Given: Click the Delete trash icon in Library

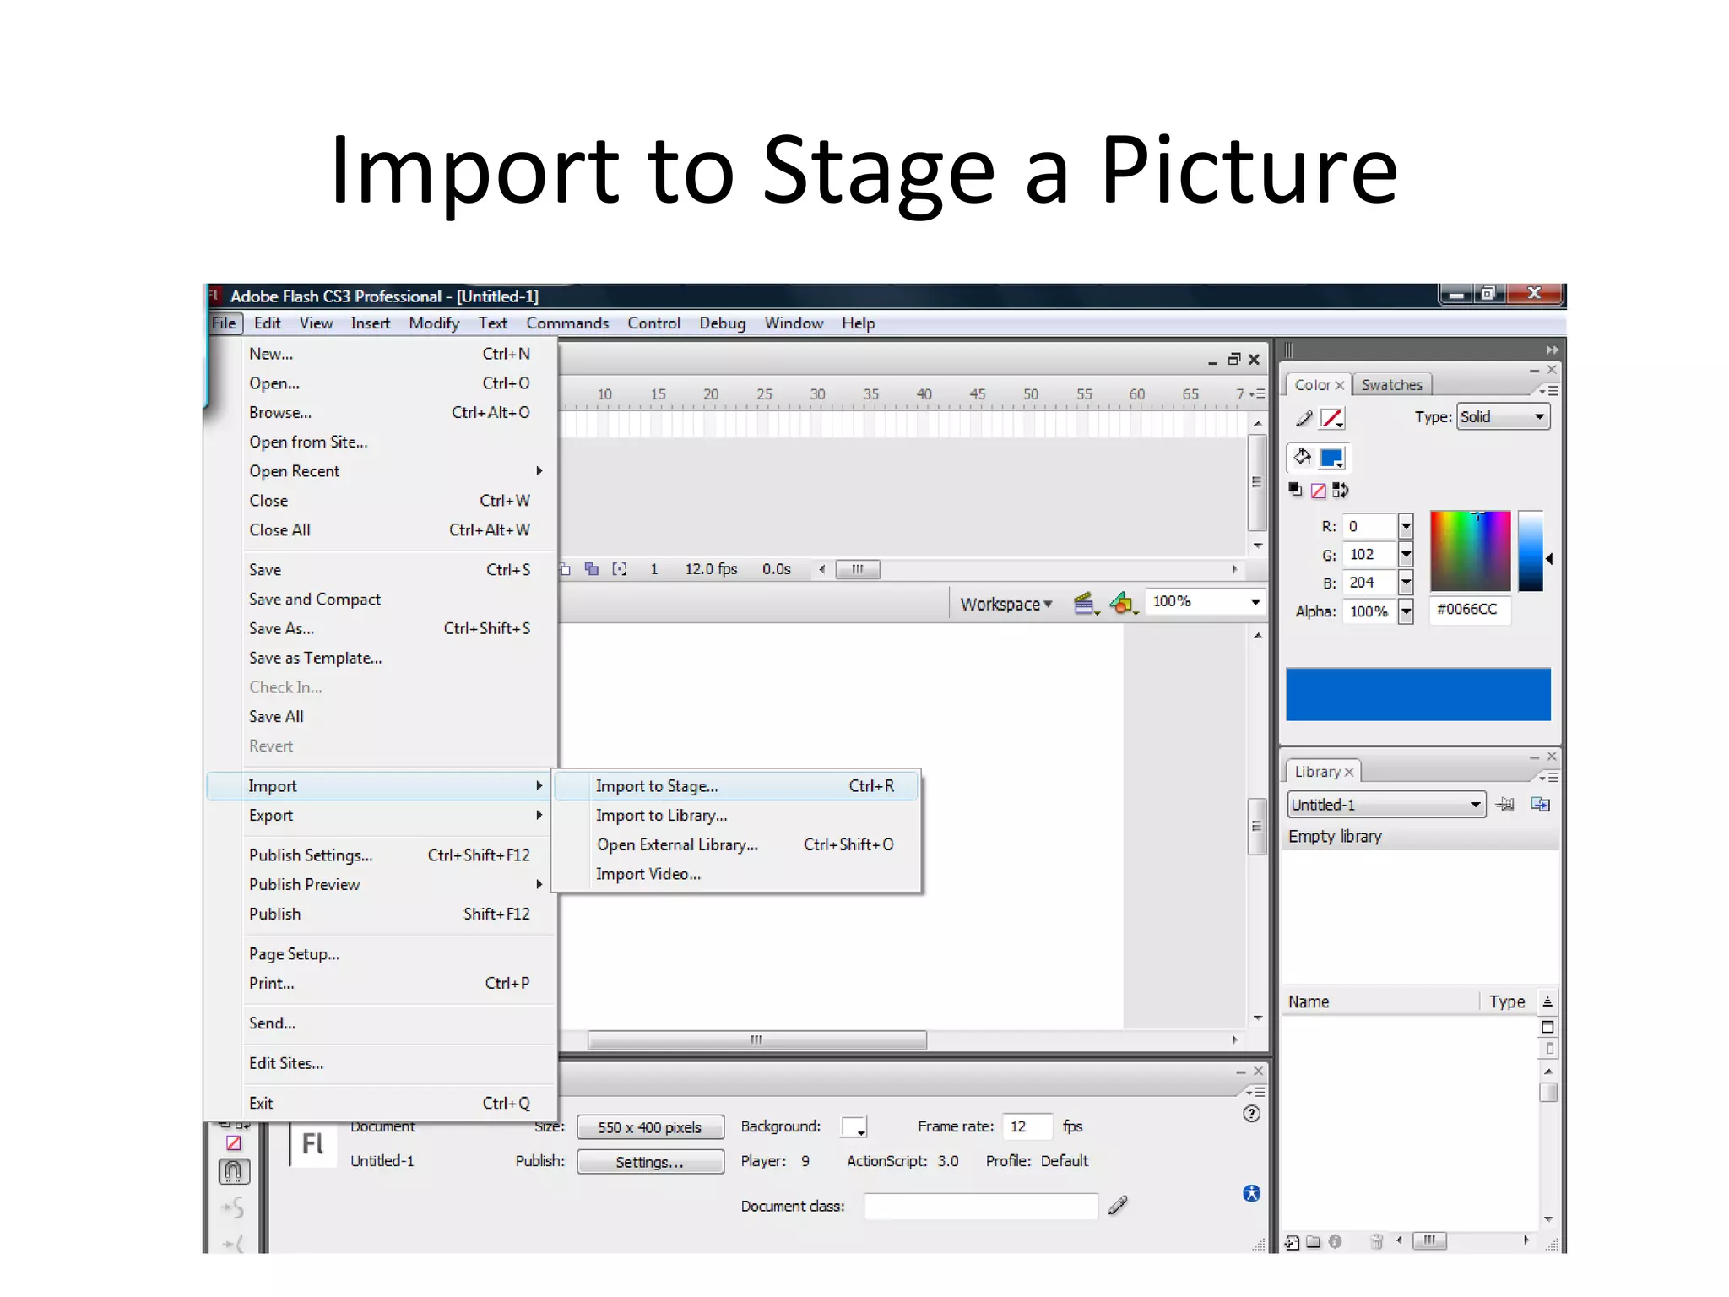Looking at the screenshot, I should pos(1376,1241).
